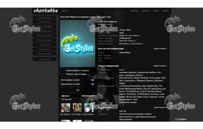203x129 pixels.
Task: Click выйти to log out
Action: 165,11
